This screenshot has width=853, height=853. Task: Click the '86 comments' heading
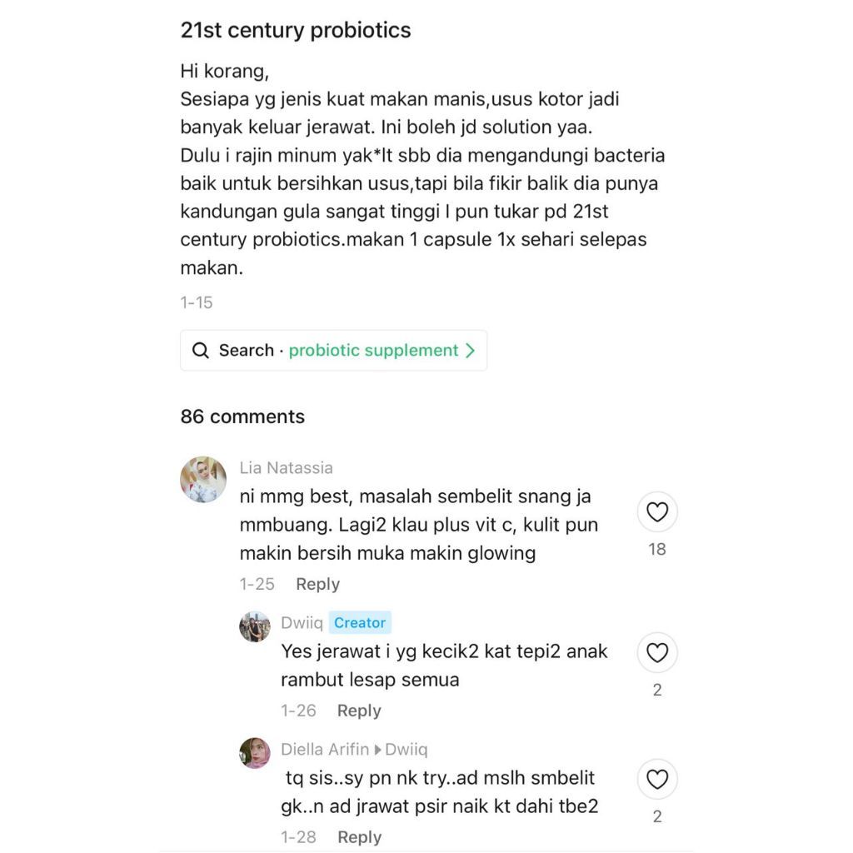pos(242,417)
